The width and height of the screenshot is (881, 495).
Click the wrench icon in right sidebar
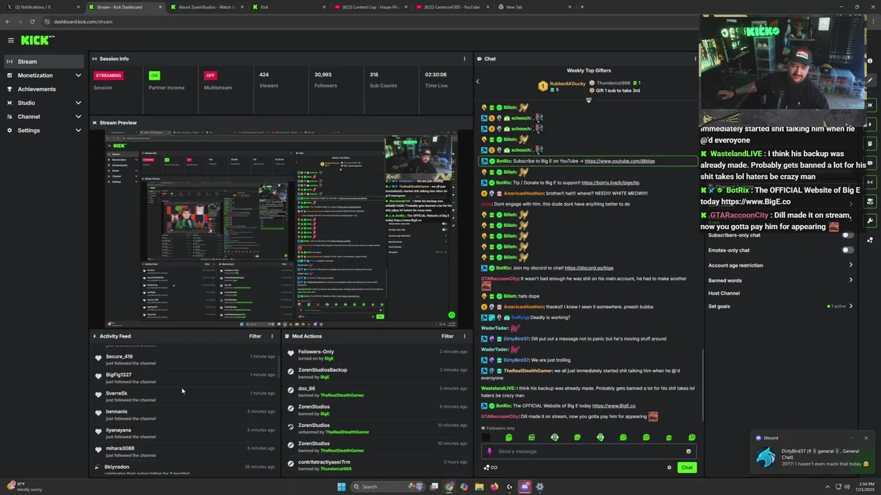click(870, 221)
